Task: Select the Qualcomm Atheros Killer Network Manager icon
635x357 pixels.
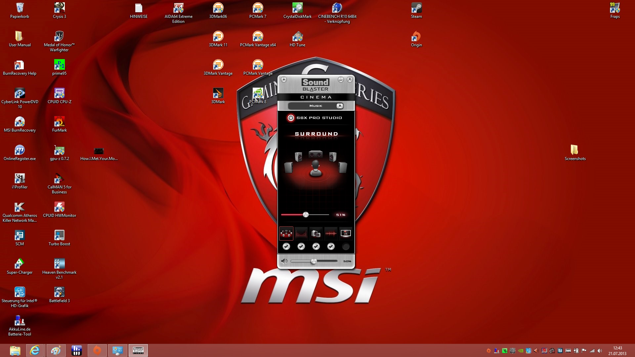Action: [20, 212]
